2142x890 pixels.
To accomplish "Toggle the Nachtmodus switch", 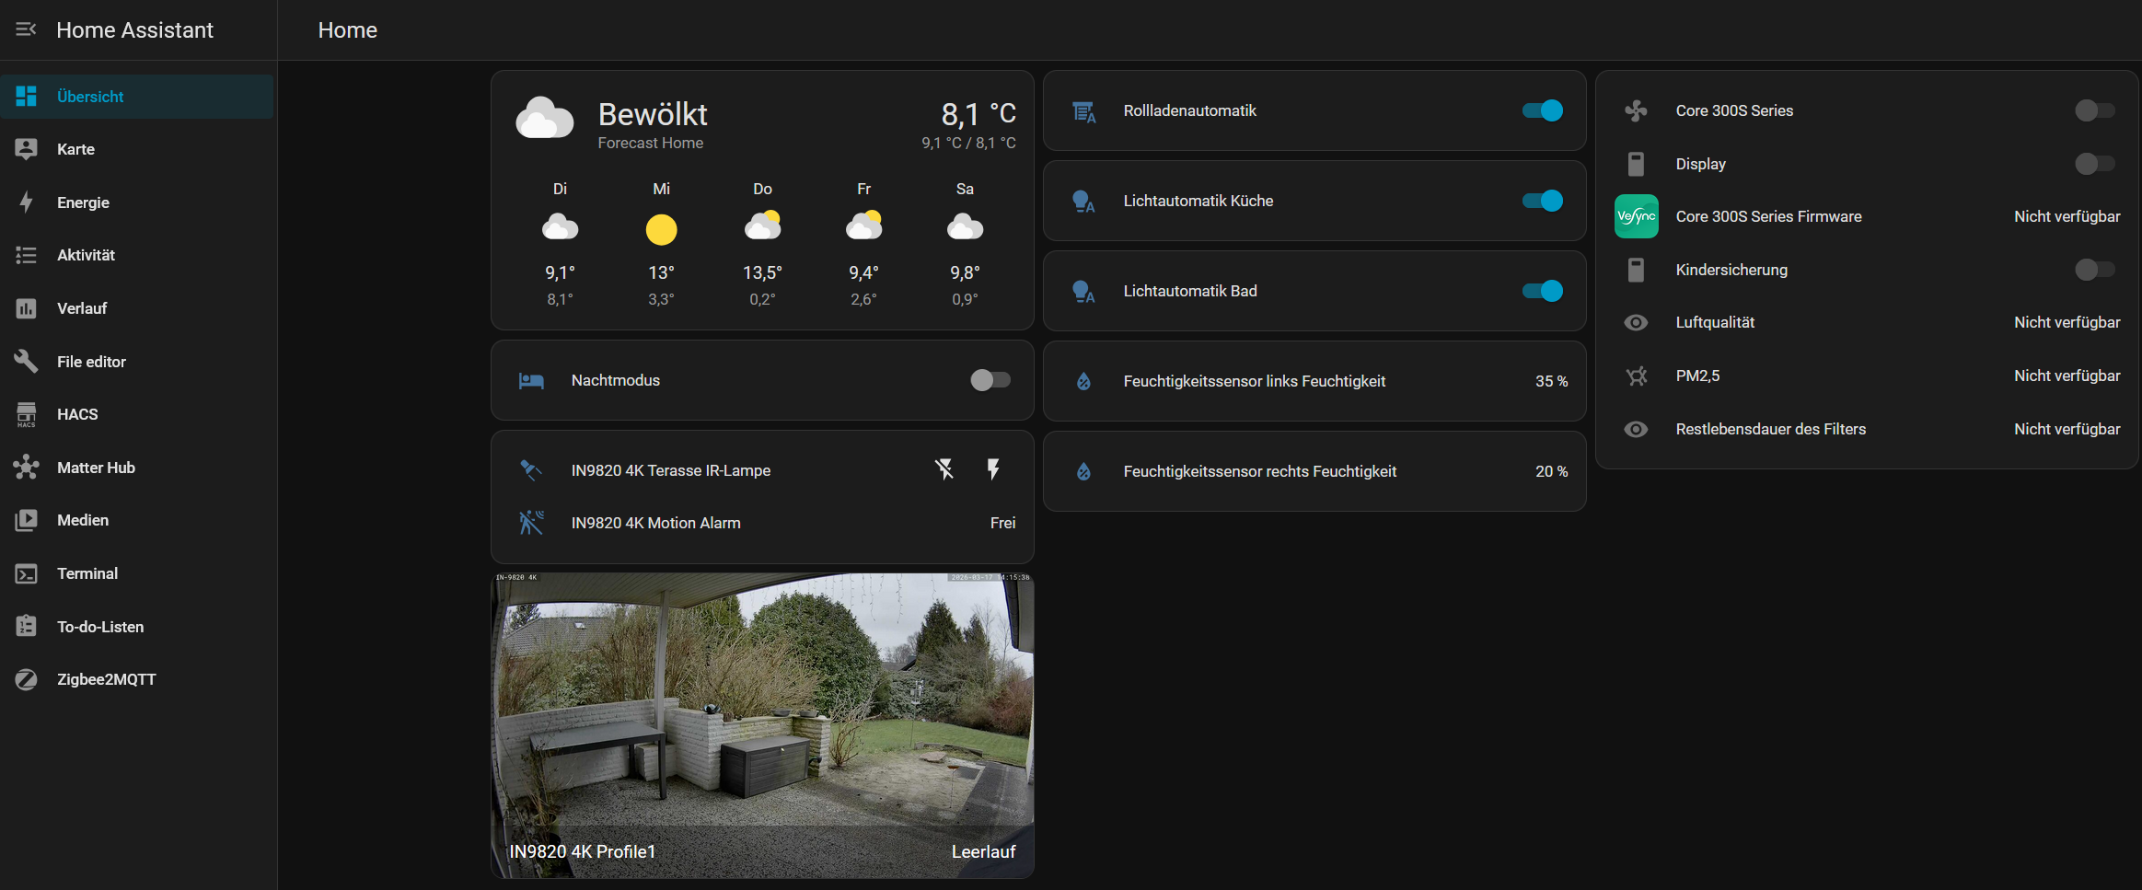I will pyautogui.click(x=990, y=380).
